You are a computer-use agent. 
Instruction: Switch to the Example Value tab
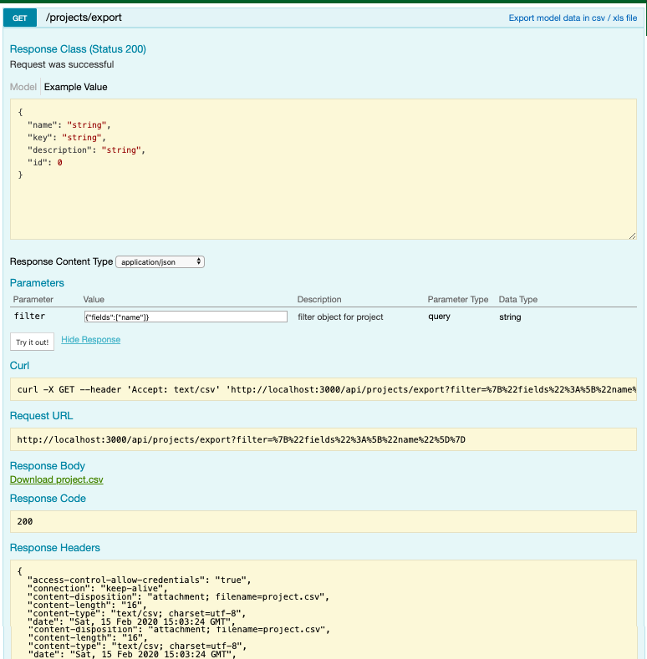tap(76, 87)
